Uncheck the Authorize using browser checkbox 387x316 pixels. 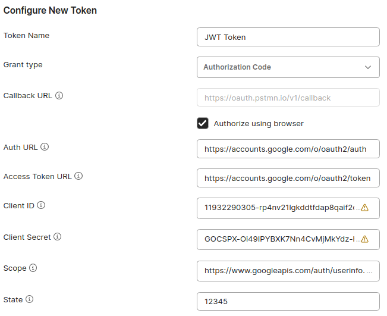(x=203, y=123)
